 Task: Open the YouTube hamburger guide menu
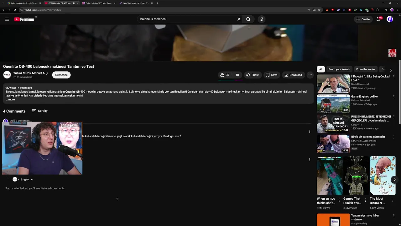[x=7, y=19]
